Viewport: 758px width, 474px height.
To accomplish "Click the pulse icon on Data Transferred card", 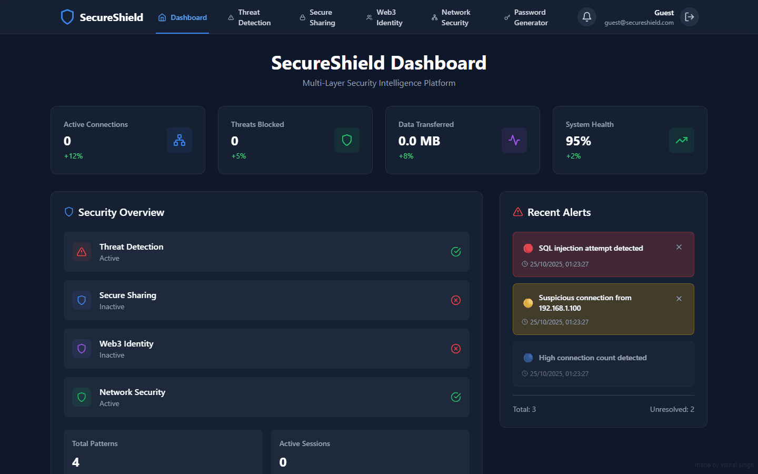I will pyautogui.click(x=514, y=140).
